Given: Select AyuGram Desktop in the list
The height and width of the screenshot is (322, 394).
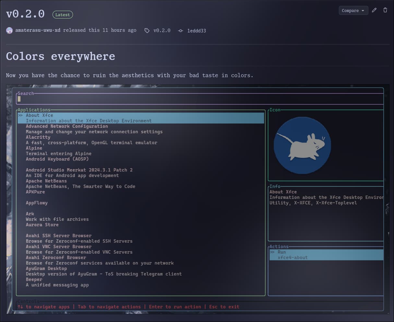Looking at the screenshot, I should [x=46, y=268].
